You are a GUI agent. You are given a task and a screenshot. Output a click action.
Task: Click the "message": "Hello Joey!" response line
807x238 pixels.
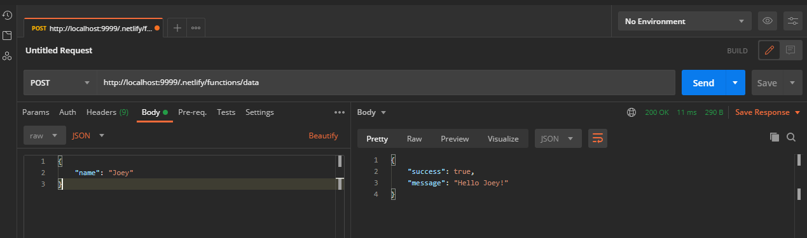tap(459, 183)
